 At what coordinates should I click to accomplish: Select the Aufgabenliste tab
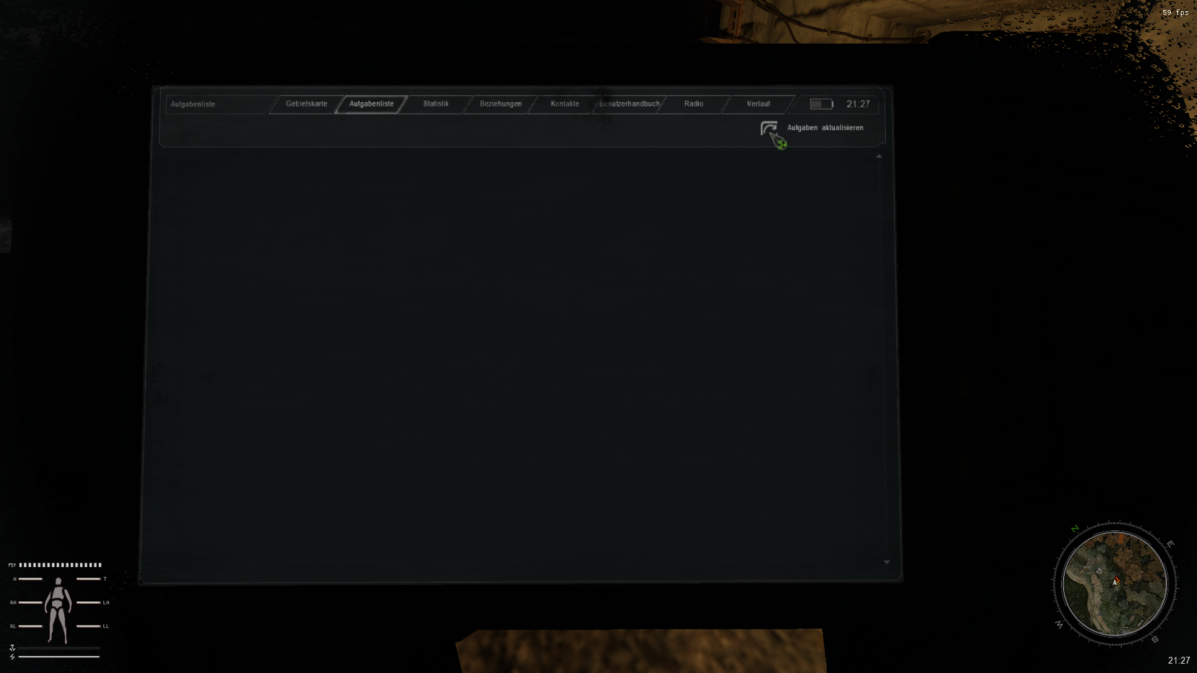point(372,104)
